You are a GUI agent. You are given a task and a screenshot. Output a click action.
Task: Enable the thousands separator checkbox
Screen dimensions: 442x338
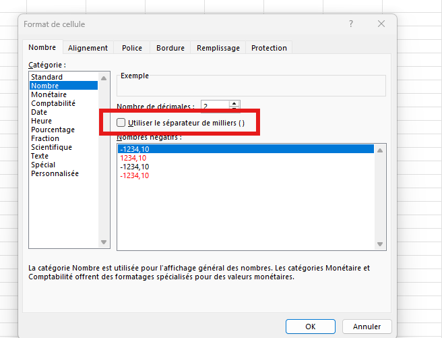121,123
